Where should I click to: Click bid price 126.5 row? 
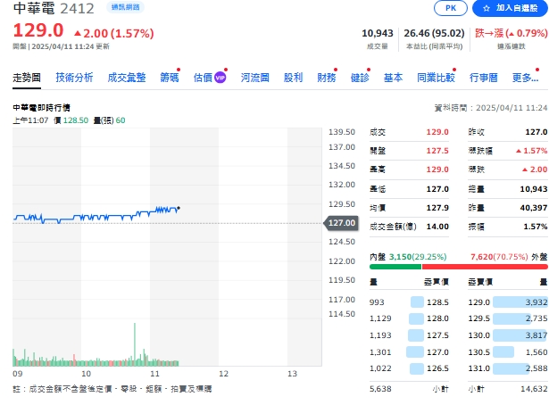click(409, 368)
